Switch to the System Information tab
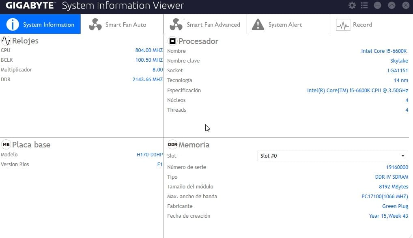This screenshot has width=413, height=238. (x=40, y=24)
